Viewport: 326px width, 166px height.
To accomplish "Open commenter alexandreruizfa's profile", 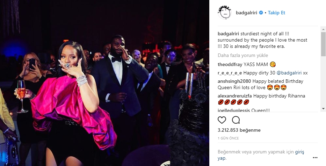I will [235, 96].
